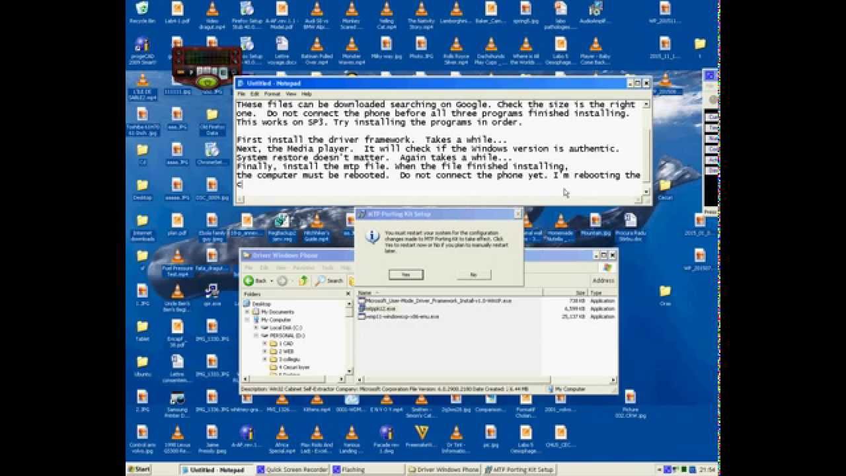Select the mtppk12.exe file

tap(377, 309)
